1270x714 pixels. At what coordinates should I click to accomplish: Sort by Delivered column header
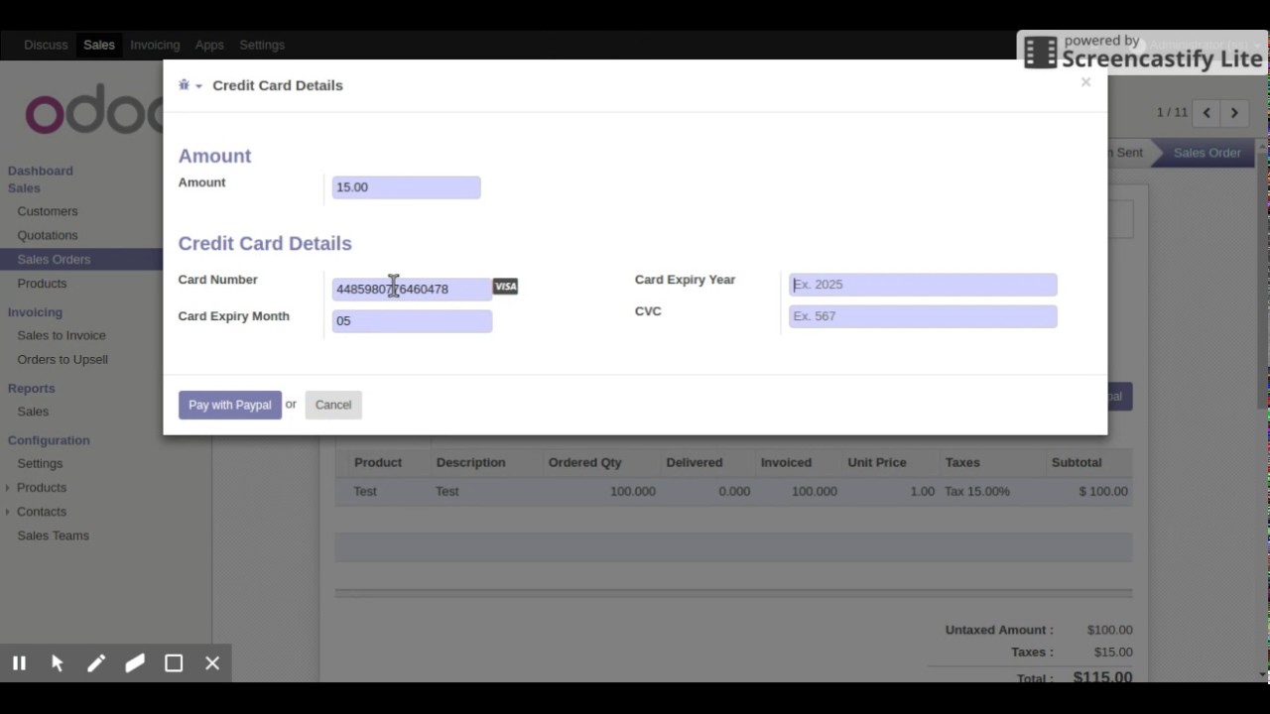tap(695, 462)
